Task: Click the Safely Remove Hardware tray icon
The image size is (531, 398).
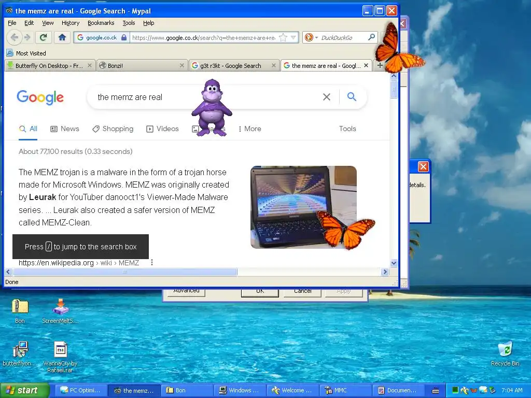Action: point(492,390)
